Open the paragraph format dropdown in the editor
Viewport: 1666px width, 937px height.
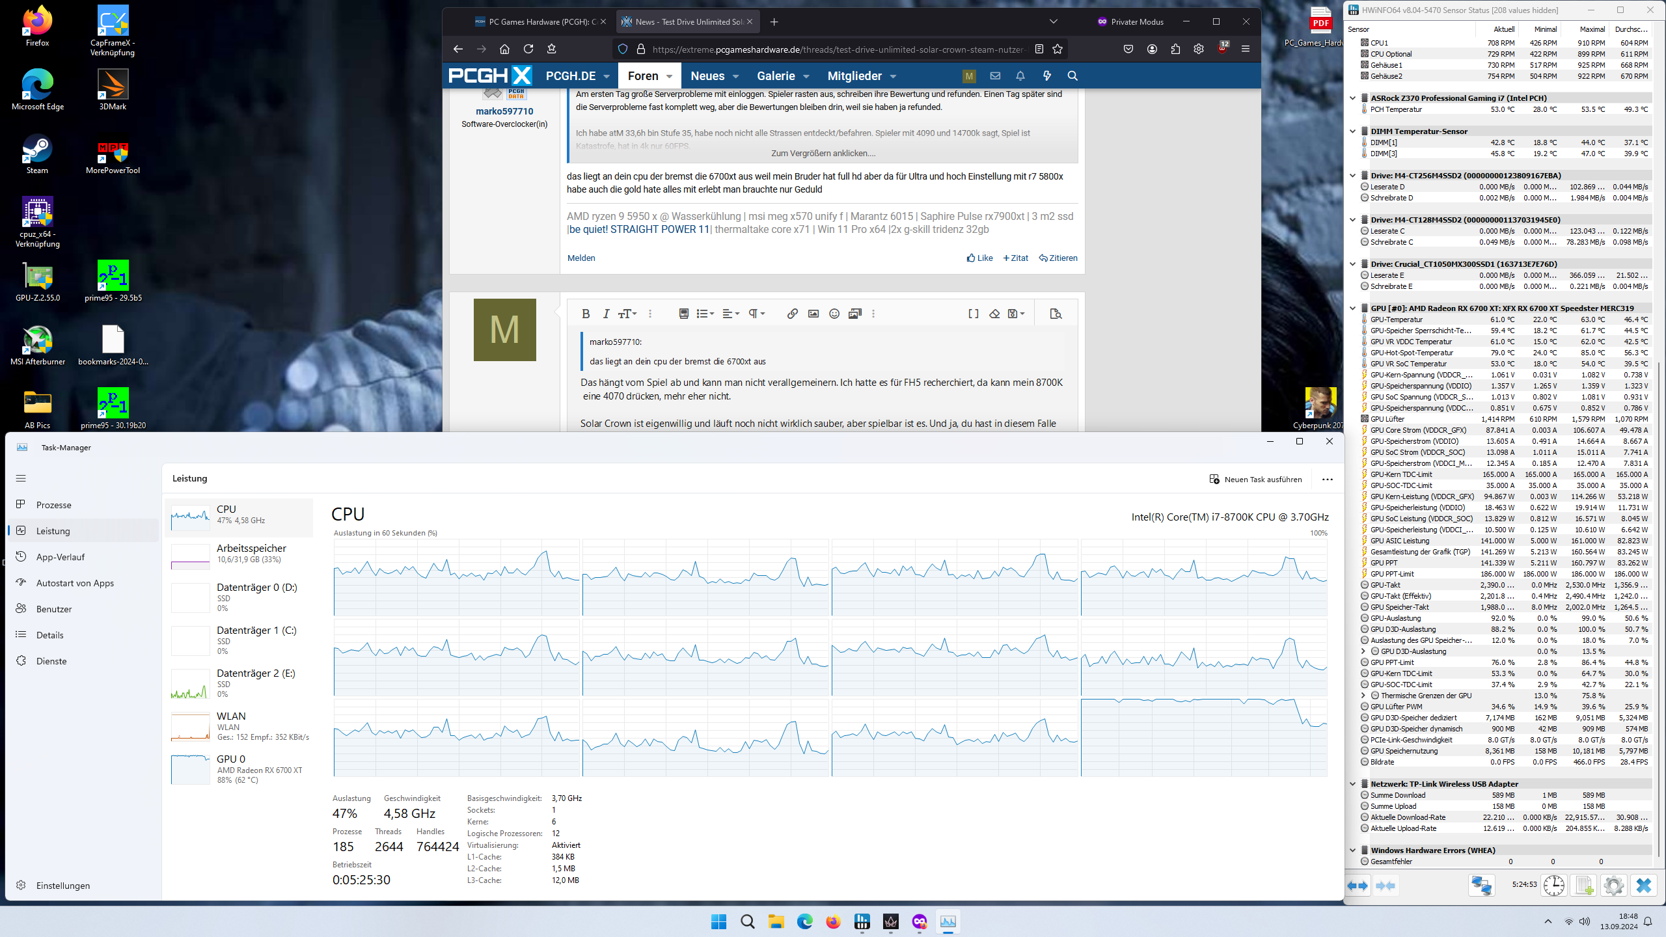tap(754, 313)
